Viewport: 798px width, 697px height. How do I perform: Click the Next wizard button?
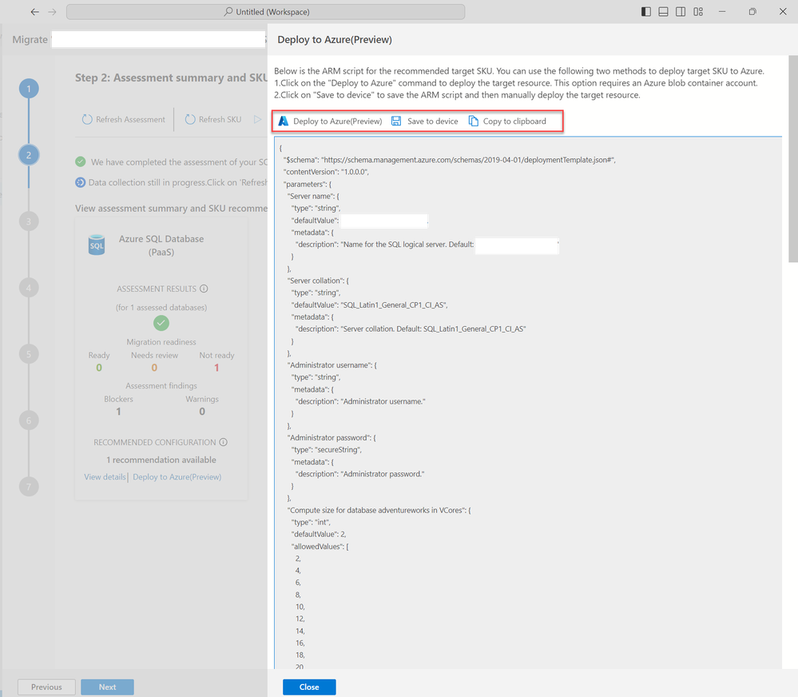[107, 687]
